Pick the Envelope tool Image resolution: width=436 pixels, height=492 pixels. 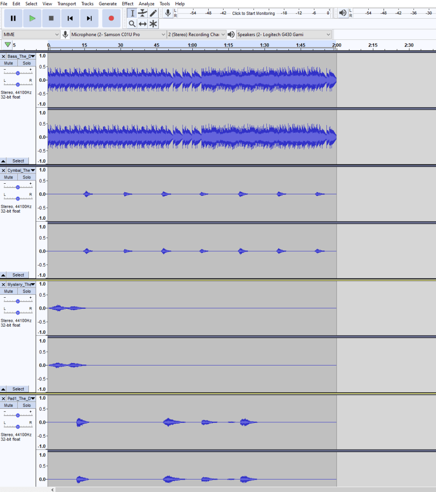click(143, 13)
